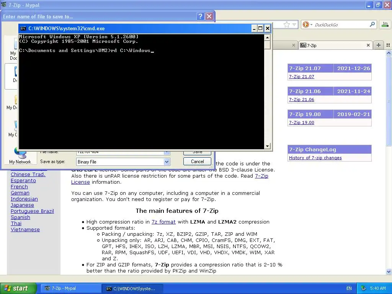Viewport: 392px width, 294px height.
Task: Click the cmd.exe title bar icon
Action: pos(23,28)
